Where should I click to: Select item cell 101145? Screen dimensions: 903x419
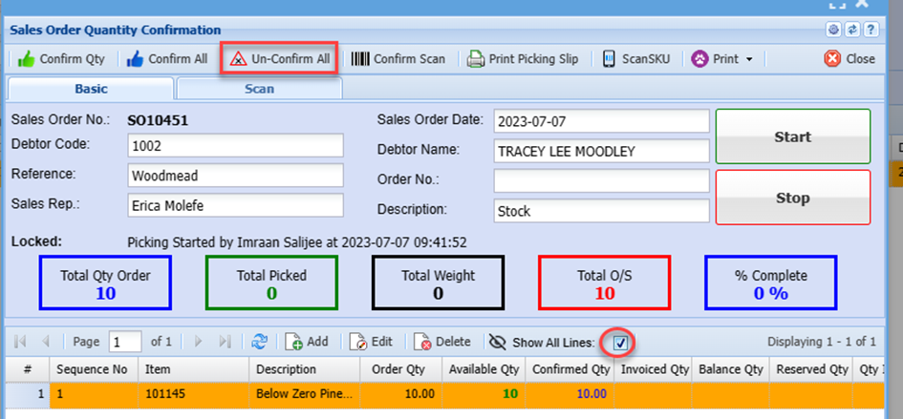[194, 395]
